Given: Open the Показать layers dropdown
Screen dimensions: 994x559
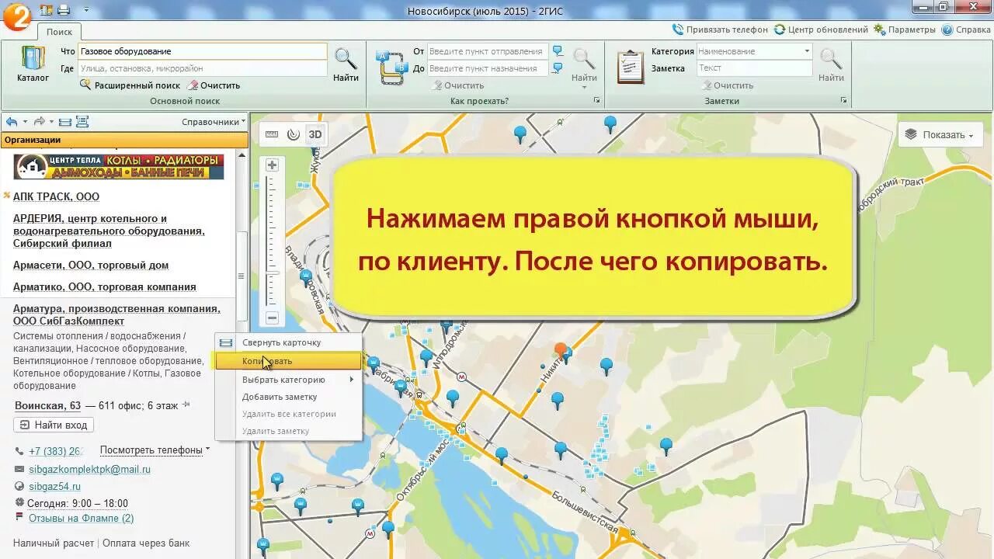Looking at the screenshot, I should pos(940,134).
